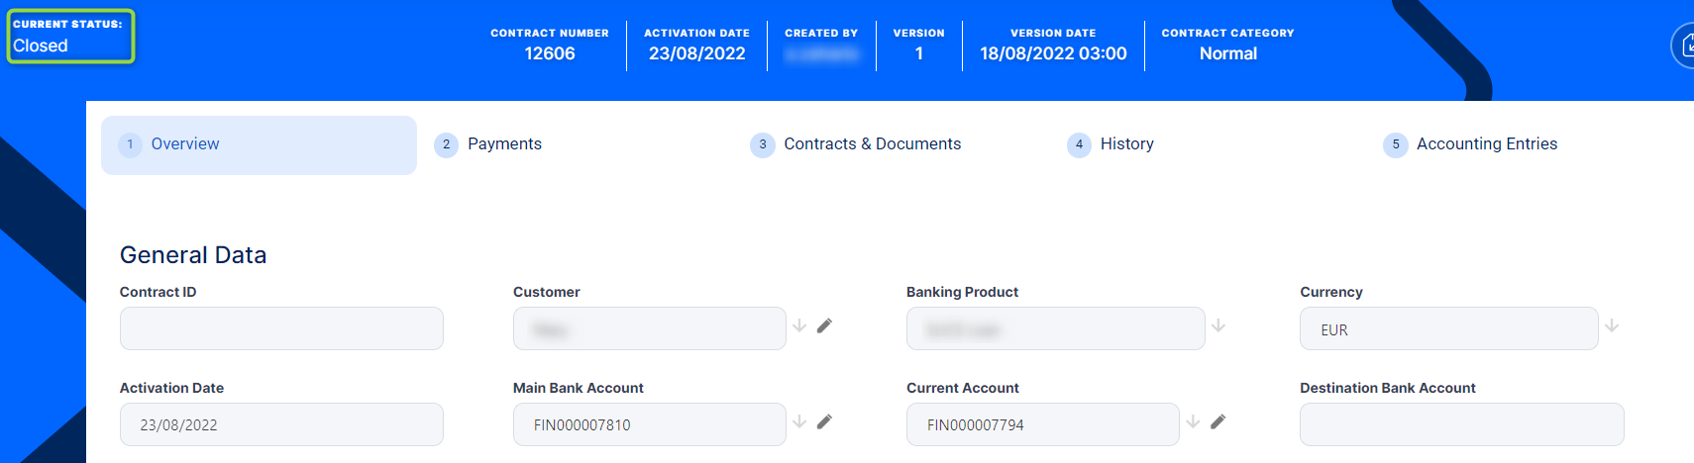Click the Activation Date field
The image size is (1694, 463).
pos(281,424)
